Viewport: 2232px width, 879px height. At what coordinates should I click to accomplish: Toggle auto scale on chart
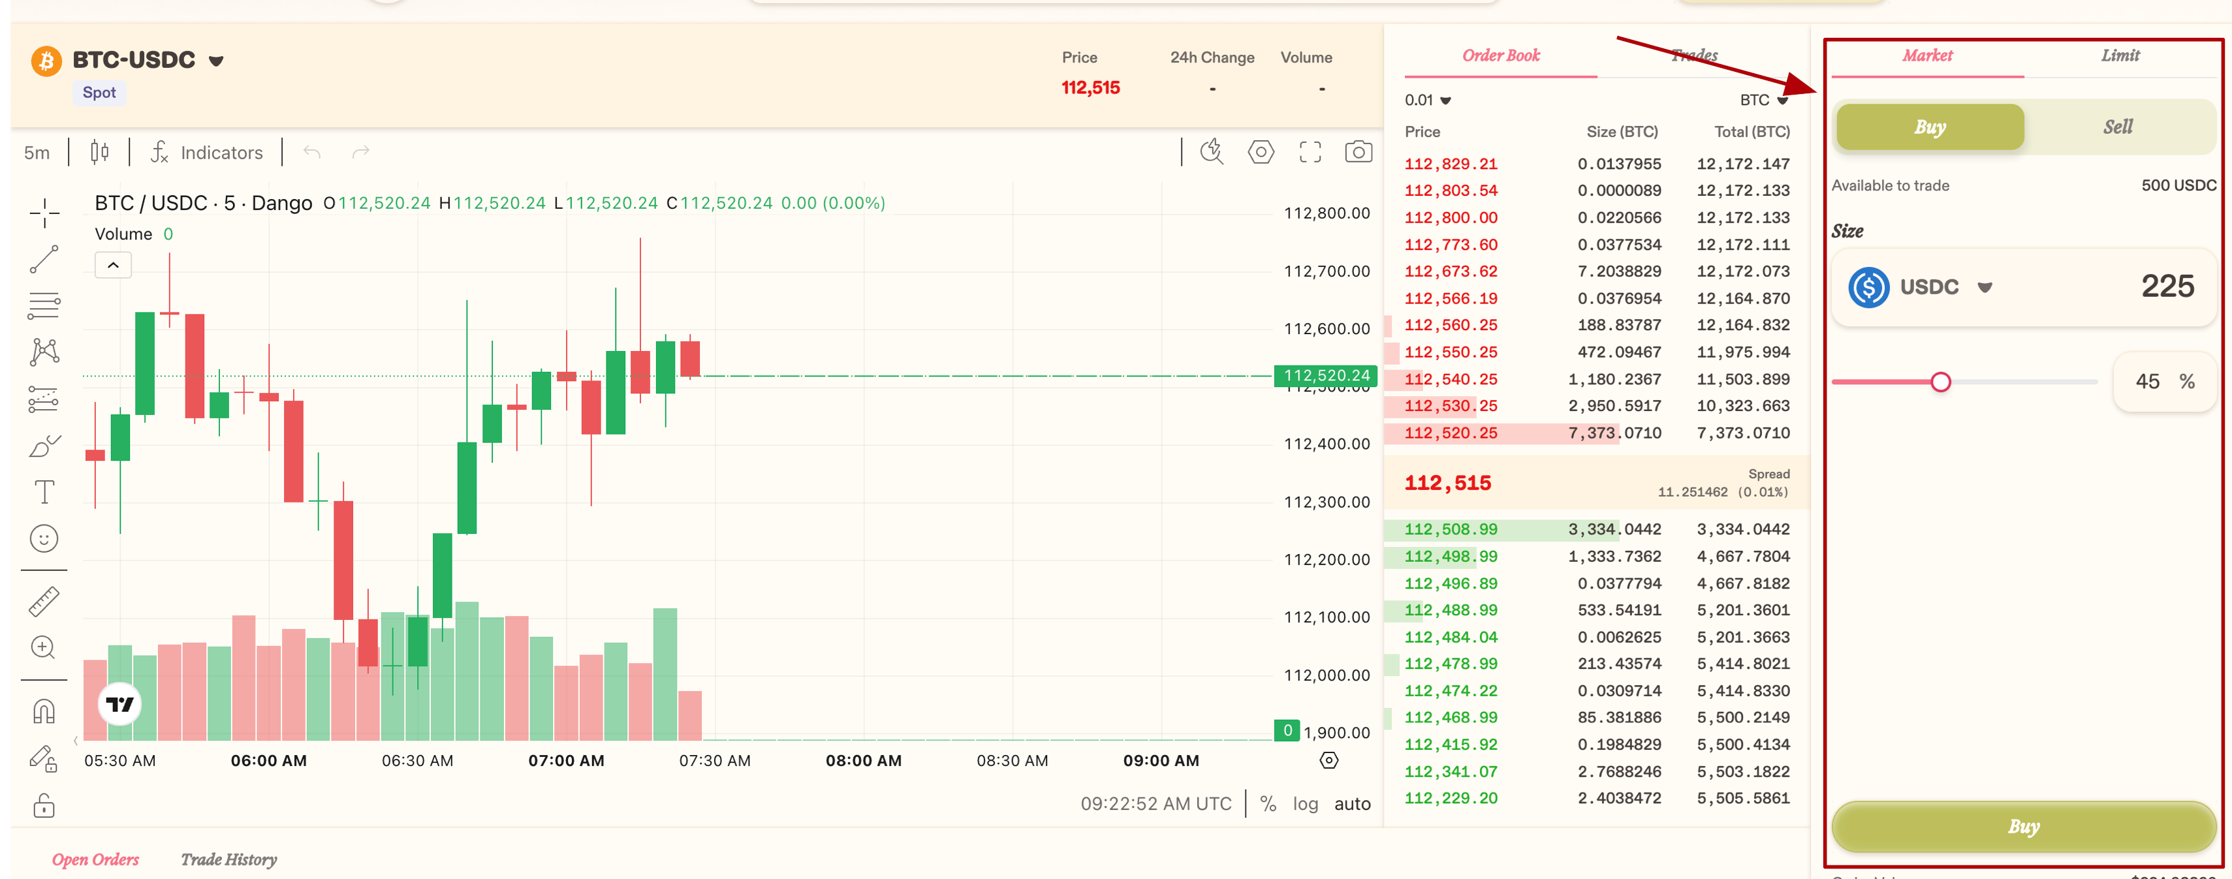point(1352,804)
